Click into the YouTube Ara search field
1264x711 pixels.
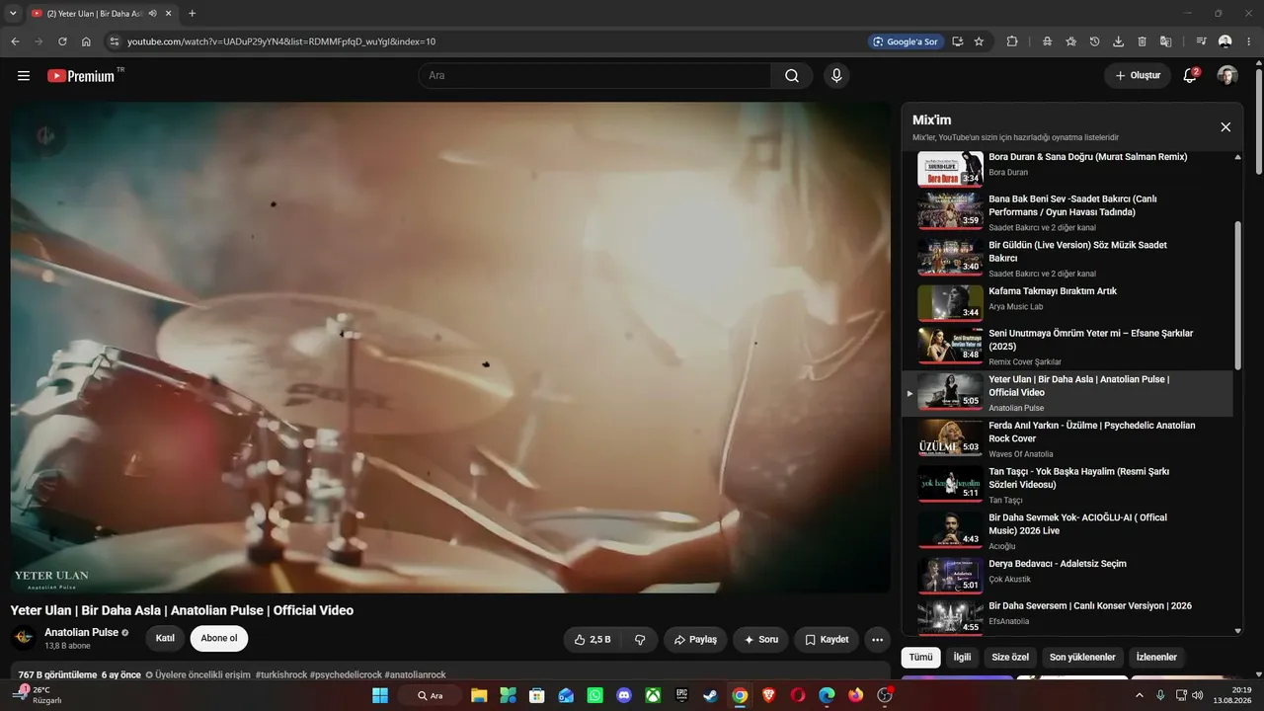point(594,76)
